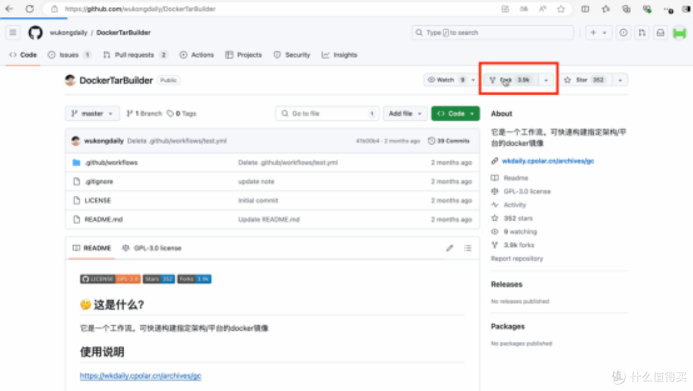Open the GitHub hamburger navigation menu
This screenshot has width=693, height=391.
coord(13,33)
